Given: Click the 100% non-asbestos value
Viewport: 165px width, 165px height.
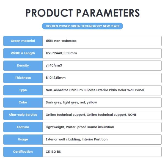Looking at the screenshot, I should tap(61, 41).
